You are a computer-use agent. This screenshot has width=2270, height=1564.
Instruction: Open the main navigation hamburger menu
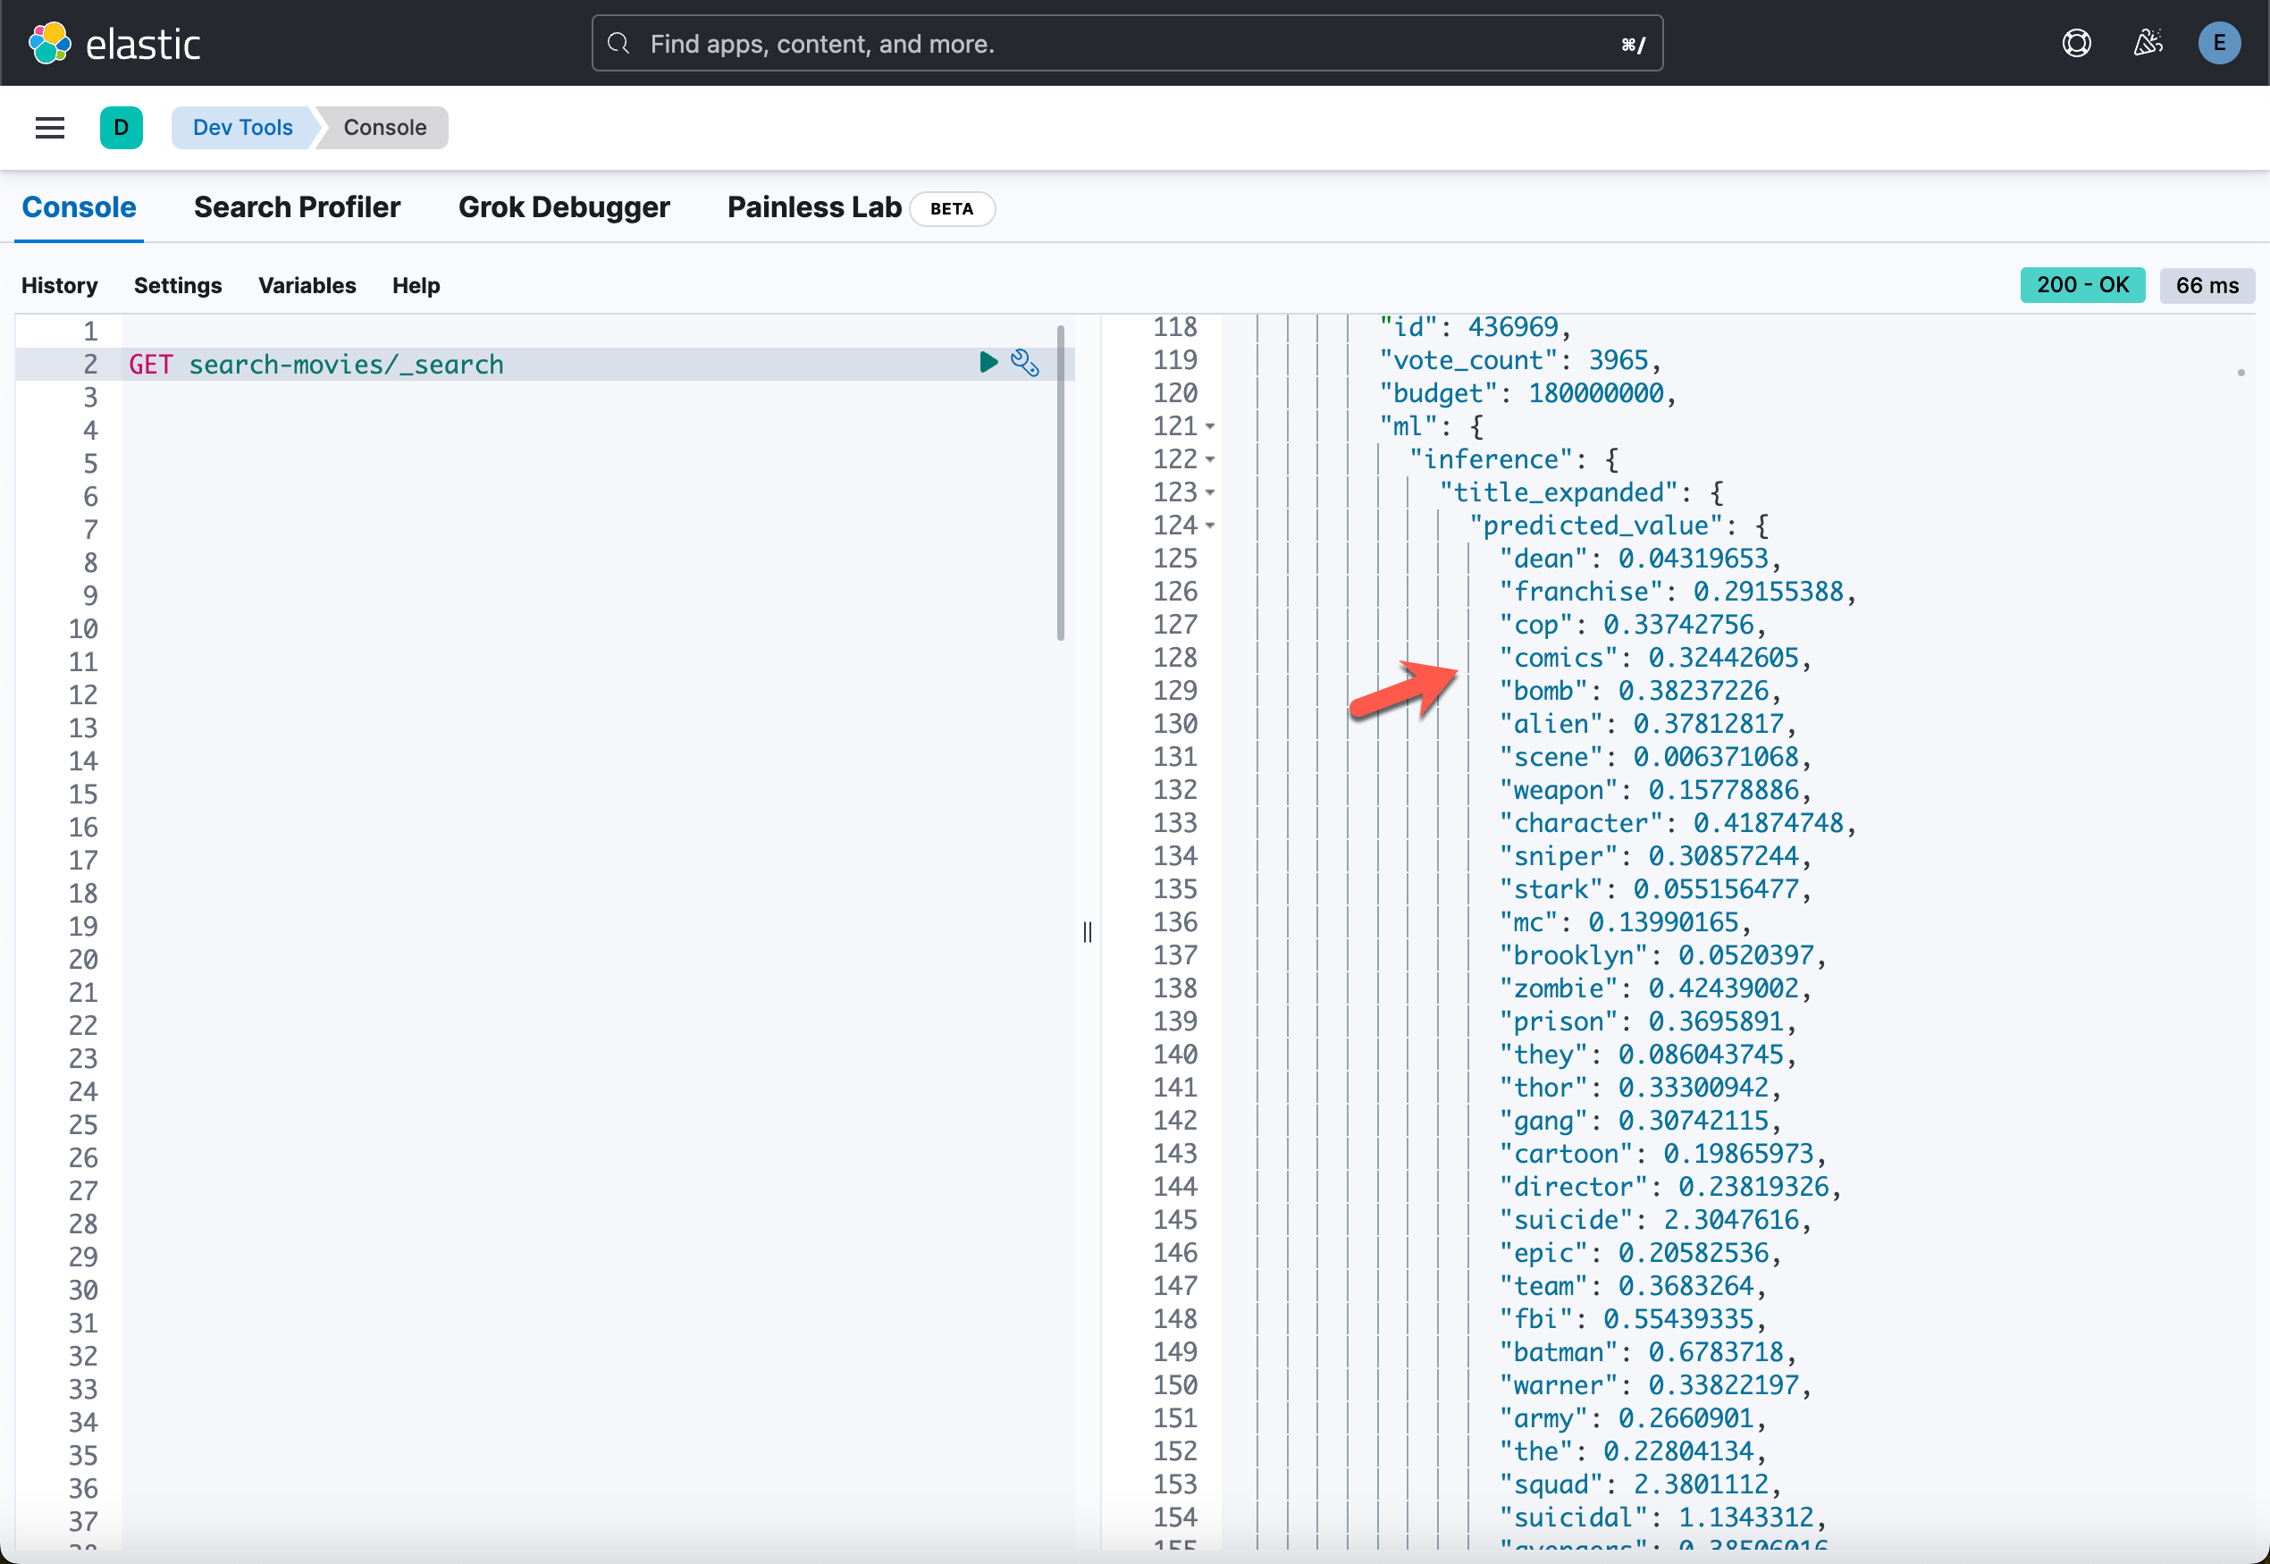point(49,128)
